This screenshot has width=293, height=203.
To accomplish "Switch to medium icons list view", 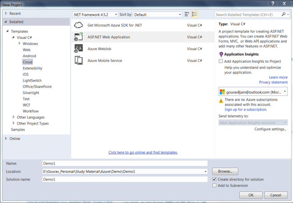I will pos(195,14).
